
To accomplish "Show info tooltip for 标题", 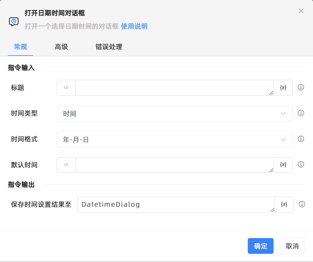I will [301, 87].
